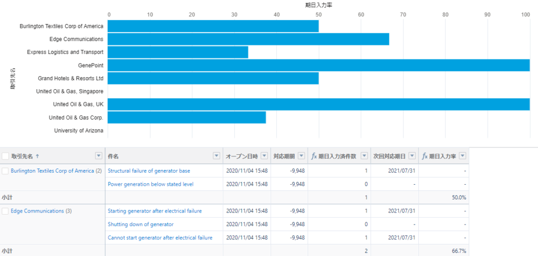Click the fx formula icon for 期日入力済件数
The height and width of the screenshot is (256, 538).
(x=314, y=156)
